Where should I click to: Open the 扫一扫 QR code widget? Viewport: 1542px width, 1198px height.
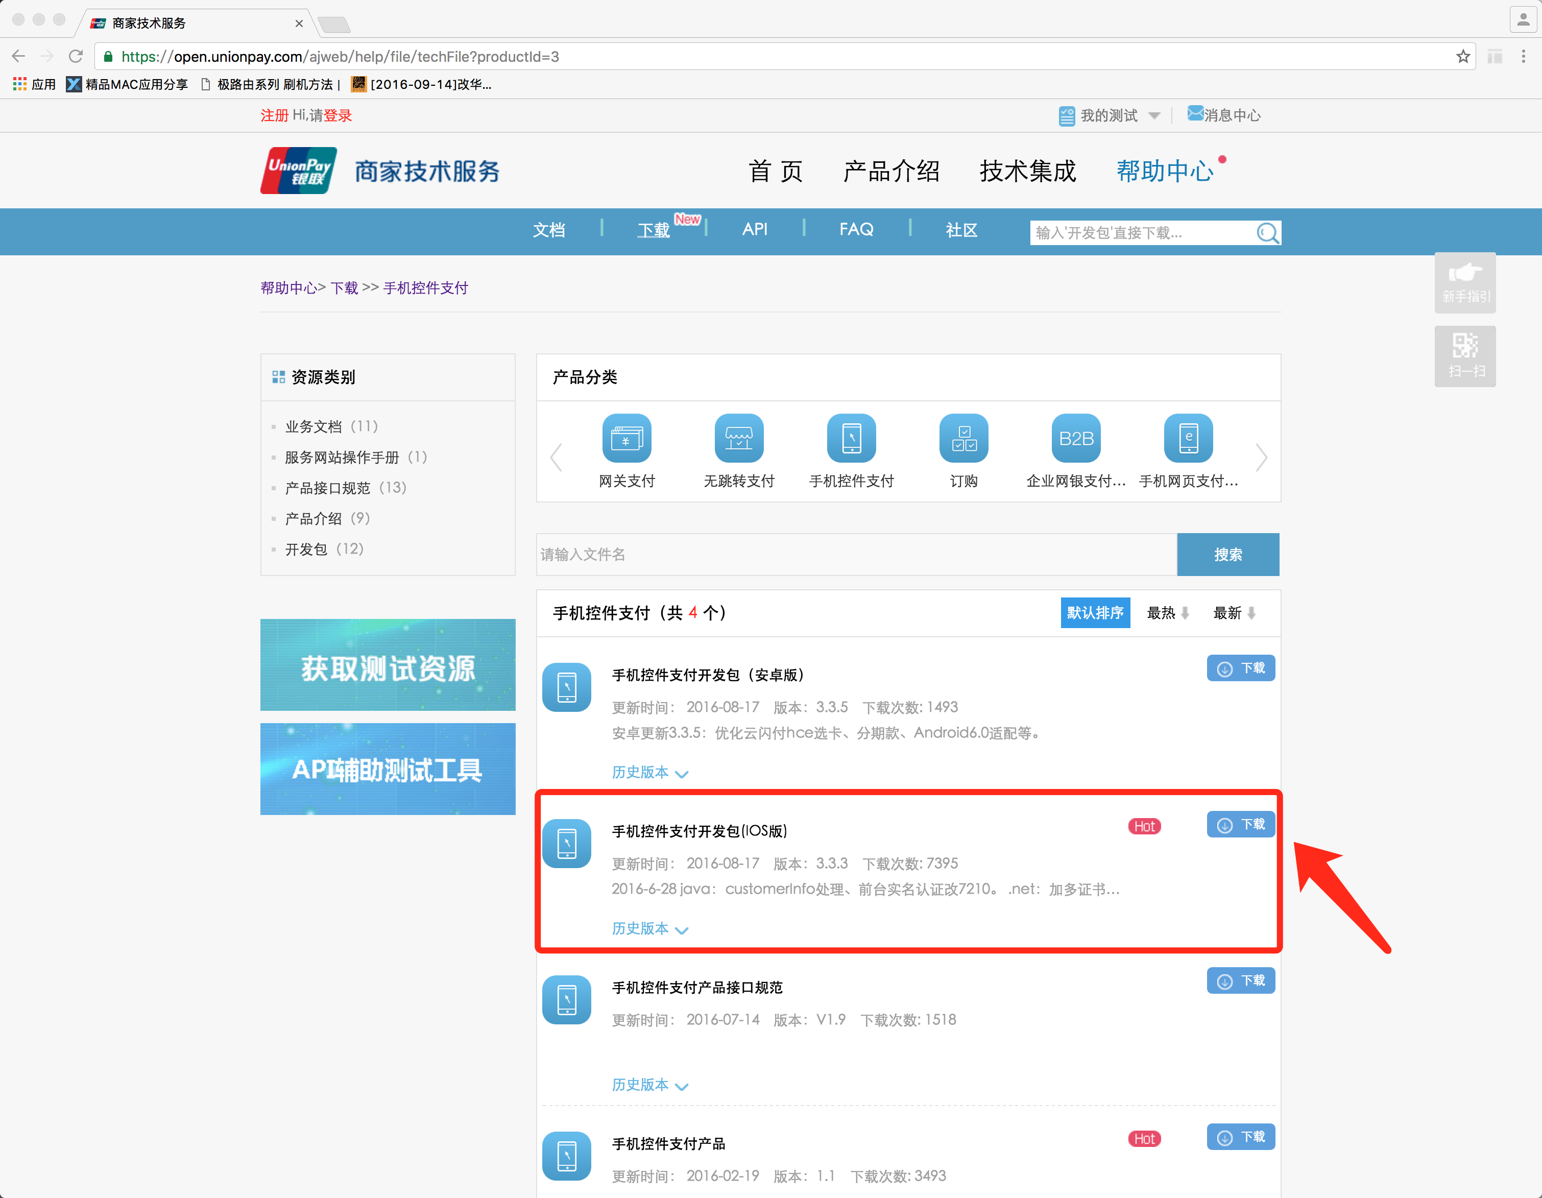click(x=1465, y=356)
